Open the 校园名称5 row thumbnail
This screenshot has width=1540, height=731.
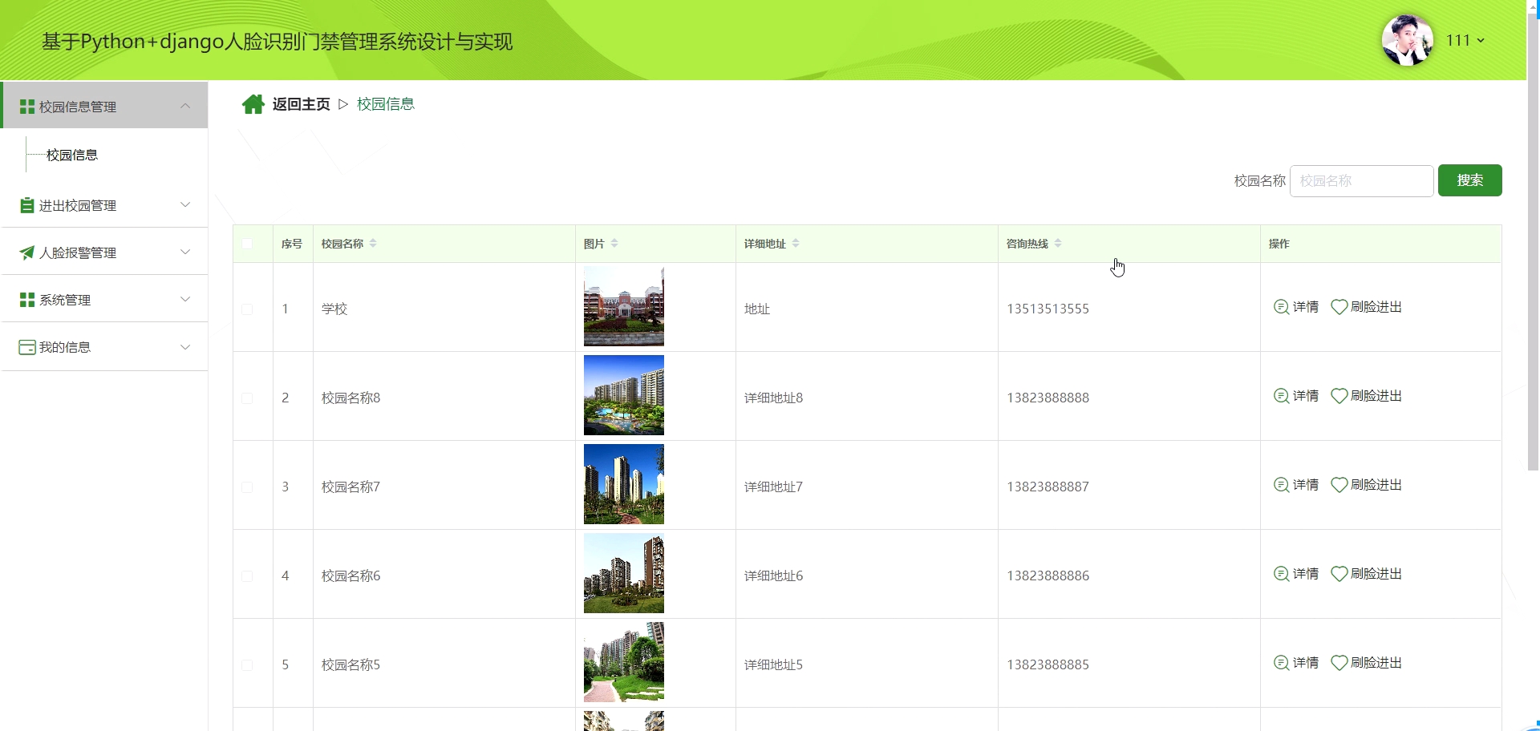tap(624, 662)
